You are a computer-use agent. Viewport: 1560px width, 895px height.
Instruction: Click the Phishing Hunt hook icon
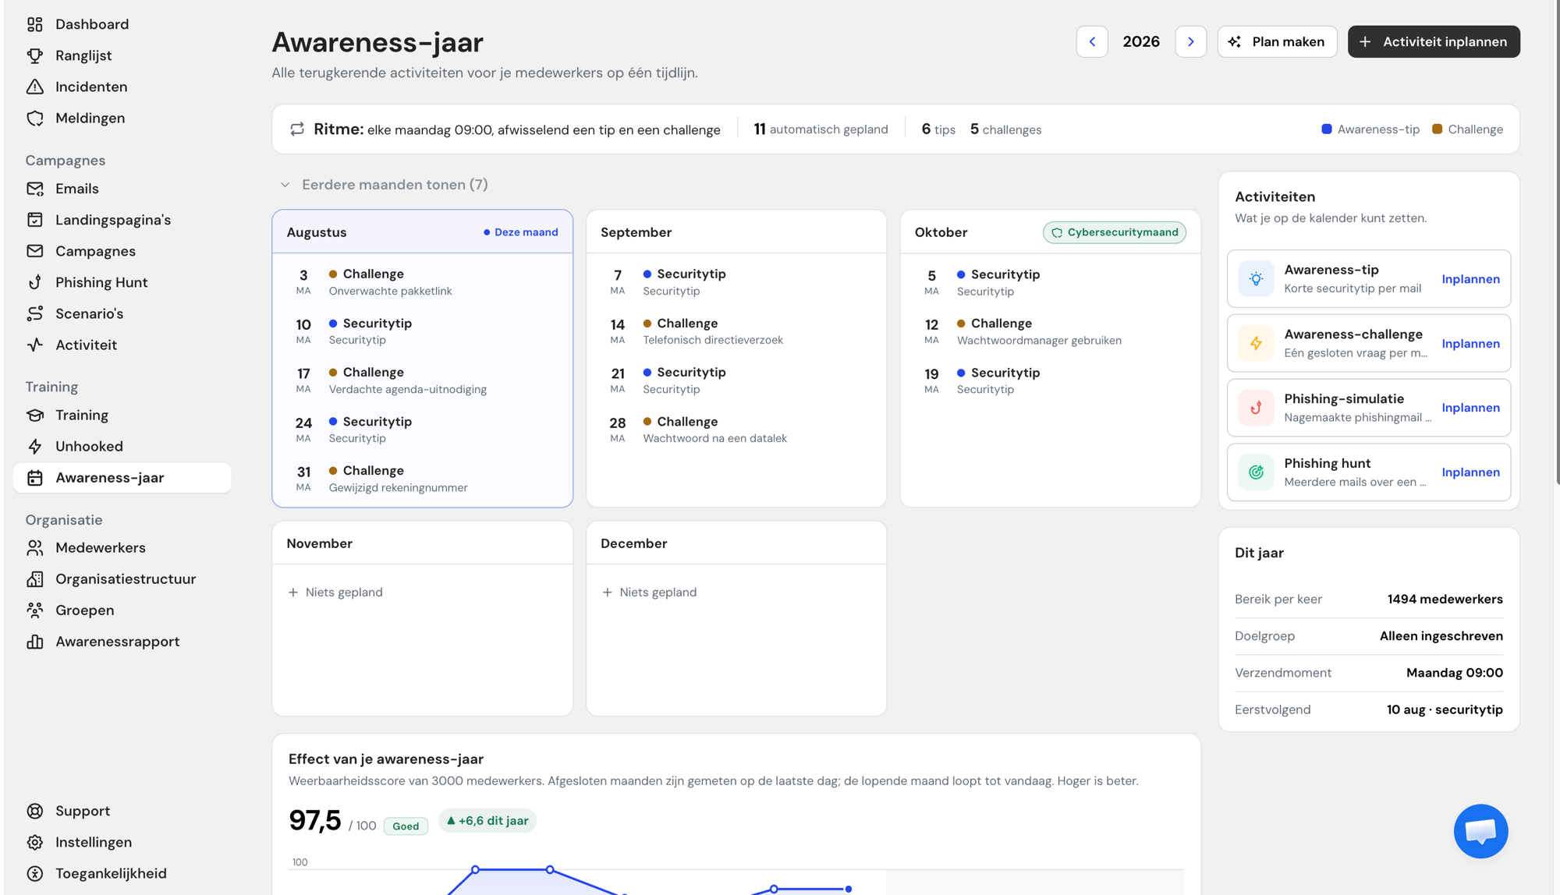35,282
